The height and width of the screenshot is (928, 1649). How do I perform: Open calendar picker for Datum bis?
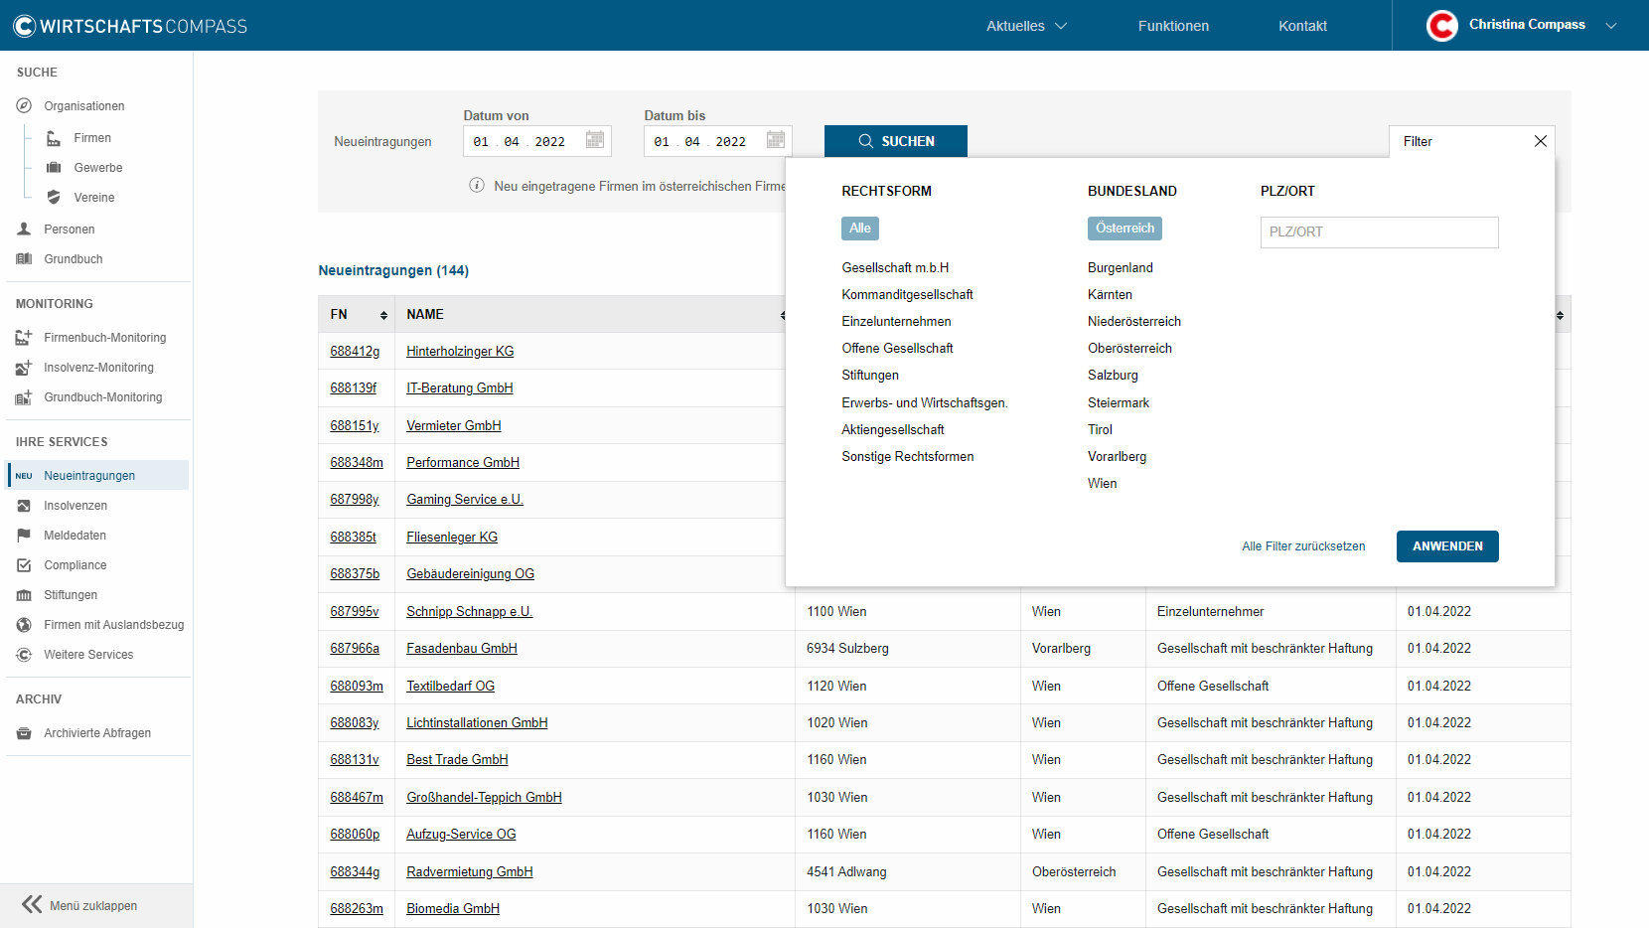[775, 140]
